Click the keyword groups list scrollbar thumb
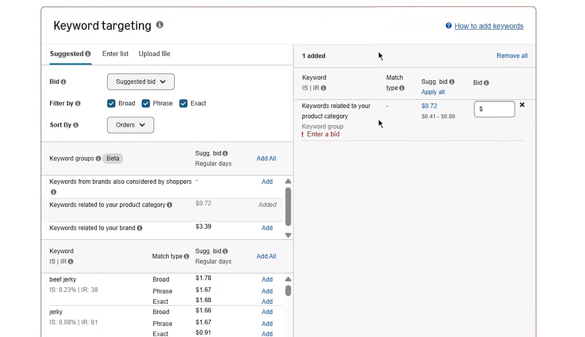This screenshot has height=337, width=585. tap(288, 206)
